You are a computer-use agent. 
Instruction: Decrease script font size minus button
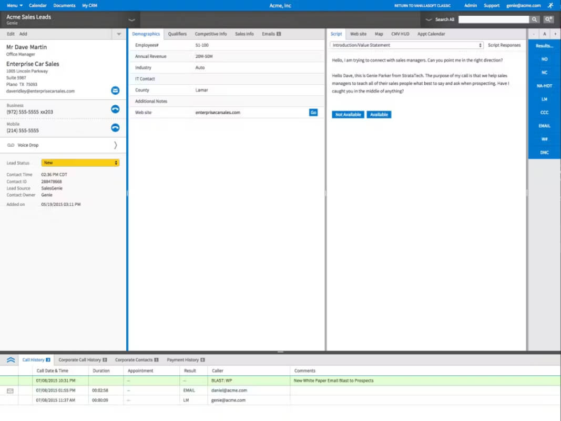pyautogui.click(x=534, y=34)
